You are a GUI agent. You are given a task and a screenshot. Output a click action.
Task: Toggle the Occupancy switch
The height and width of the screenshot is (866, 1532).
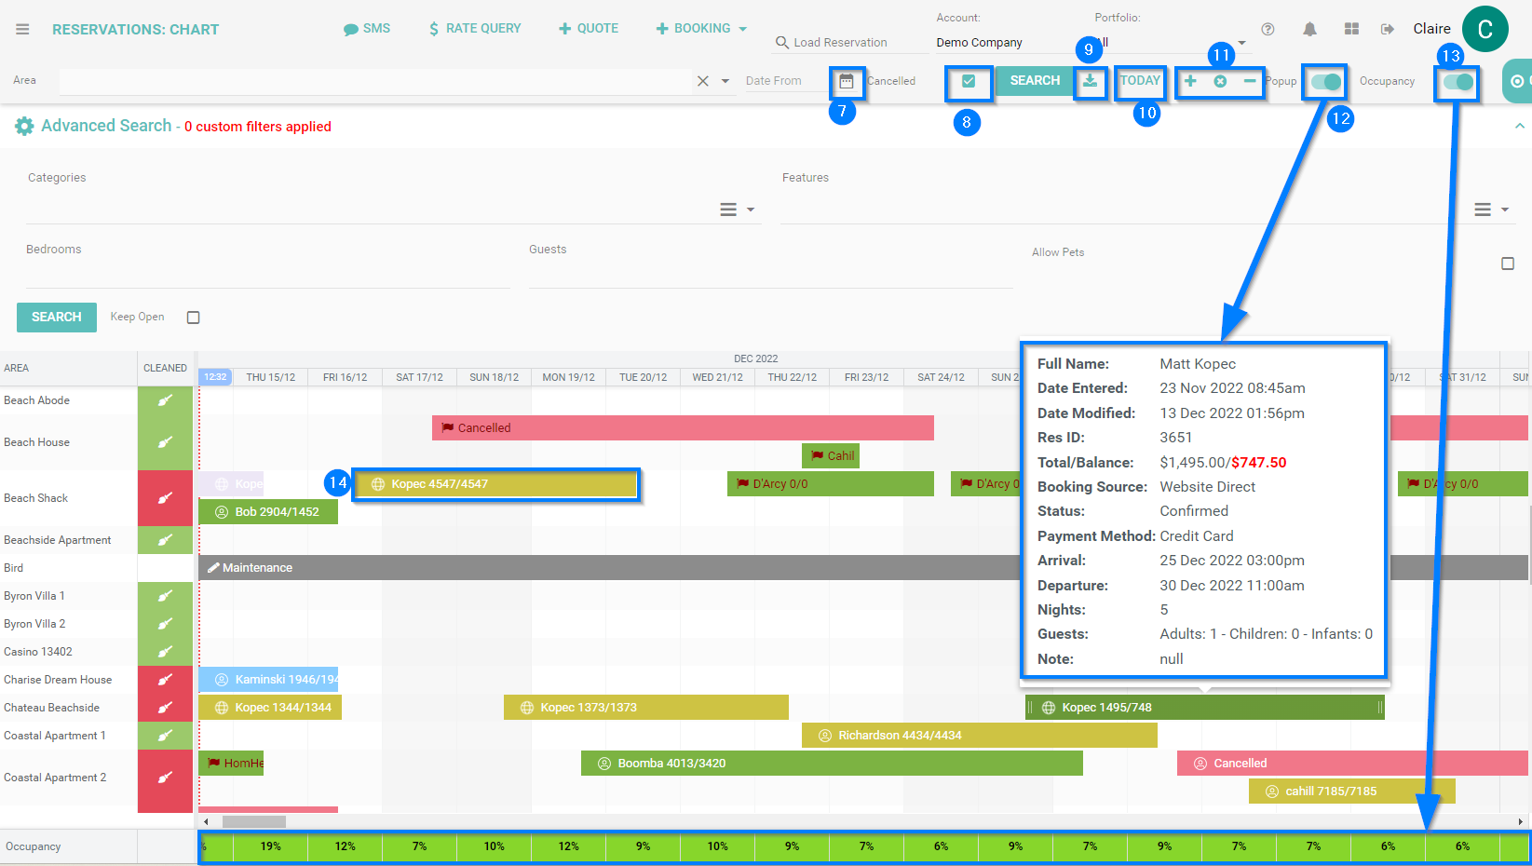point(1457,82)
